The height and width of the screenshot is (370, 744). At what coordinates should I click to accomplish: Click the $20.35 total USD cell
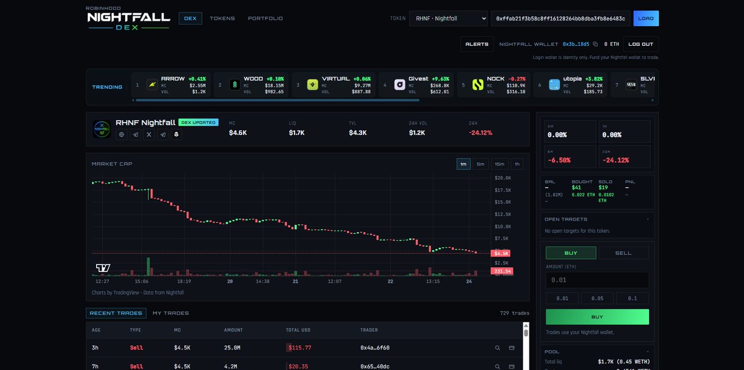(x=298, y=366)
